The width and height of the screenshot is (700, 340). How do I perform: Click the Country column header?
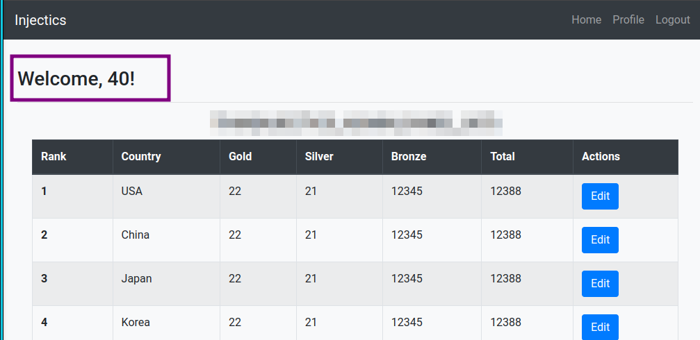141,157
